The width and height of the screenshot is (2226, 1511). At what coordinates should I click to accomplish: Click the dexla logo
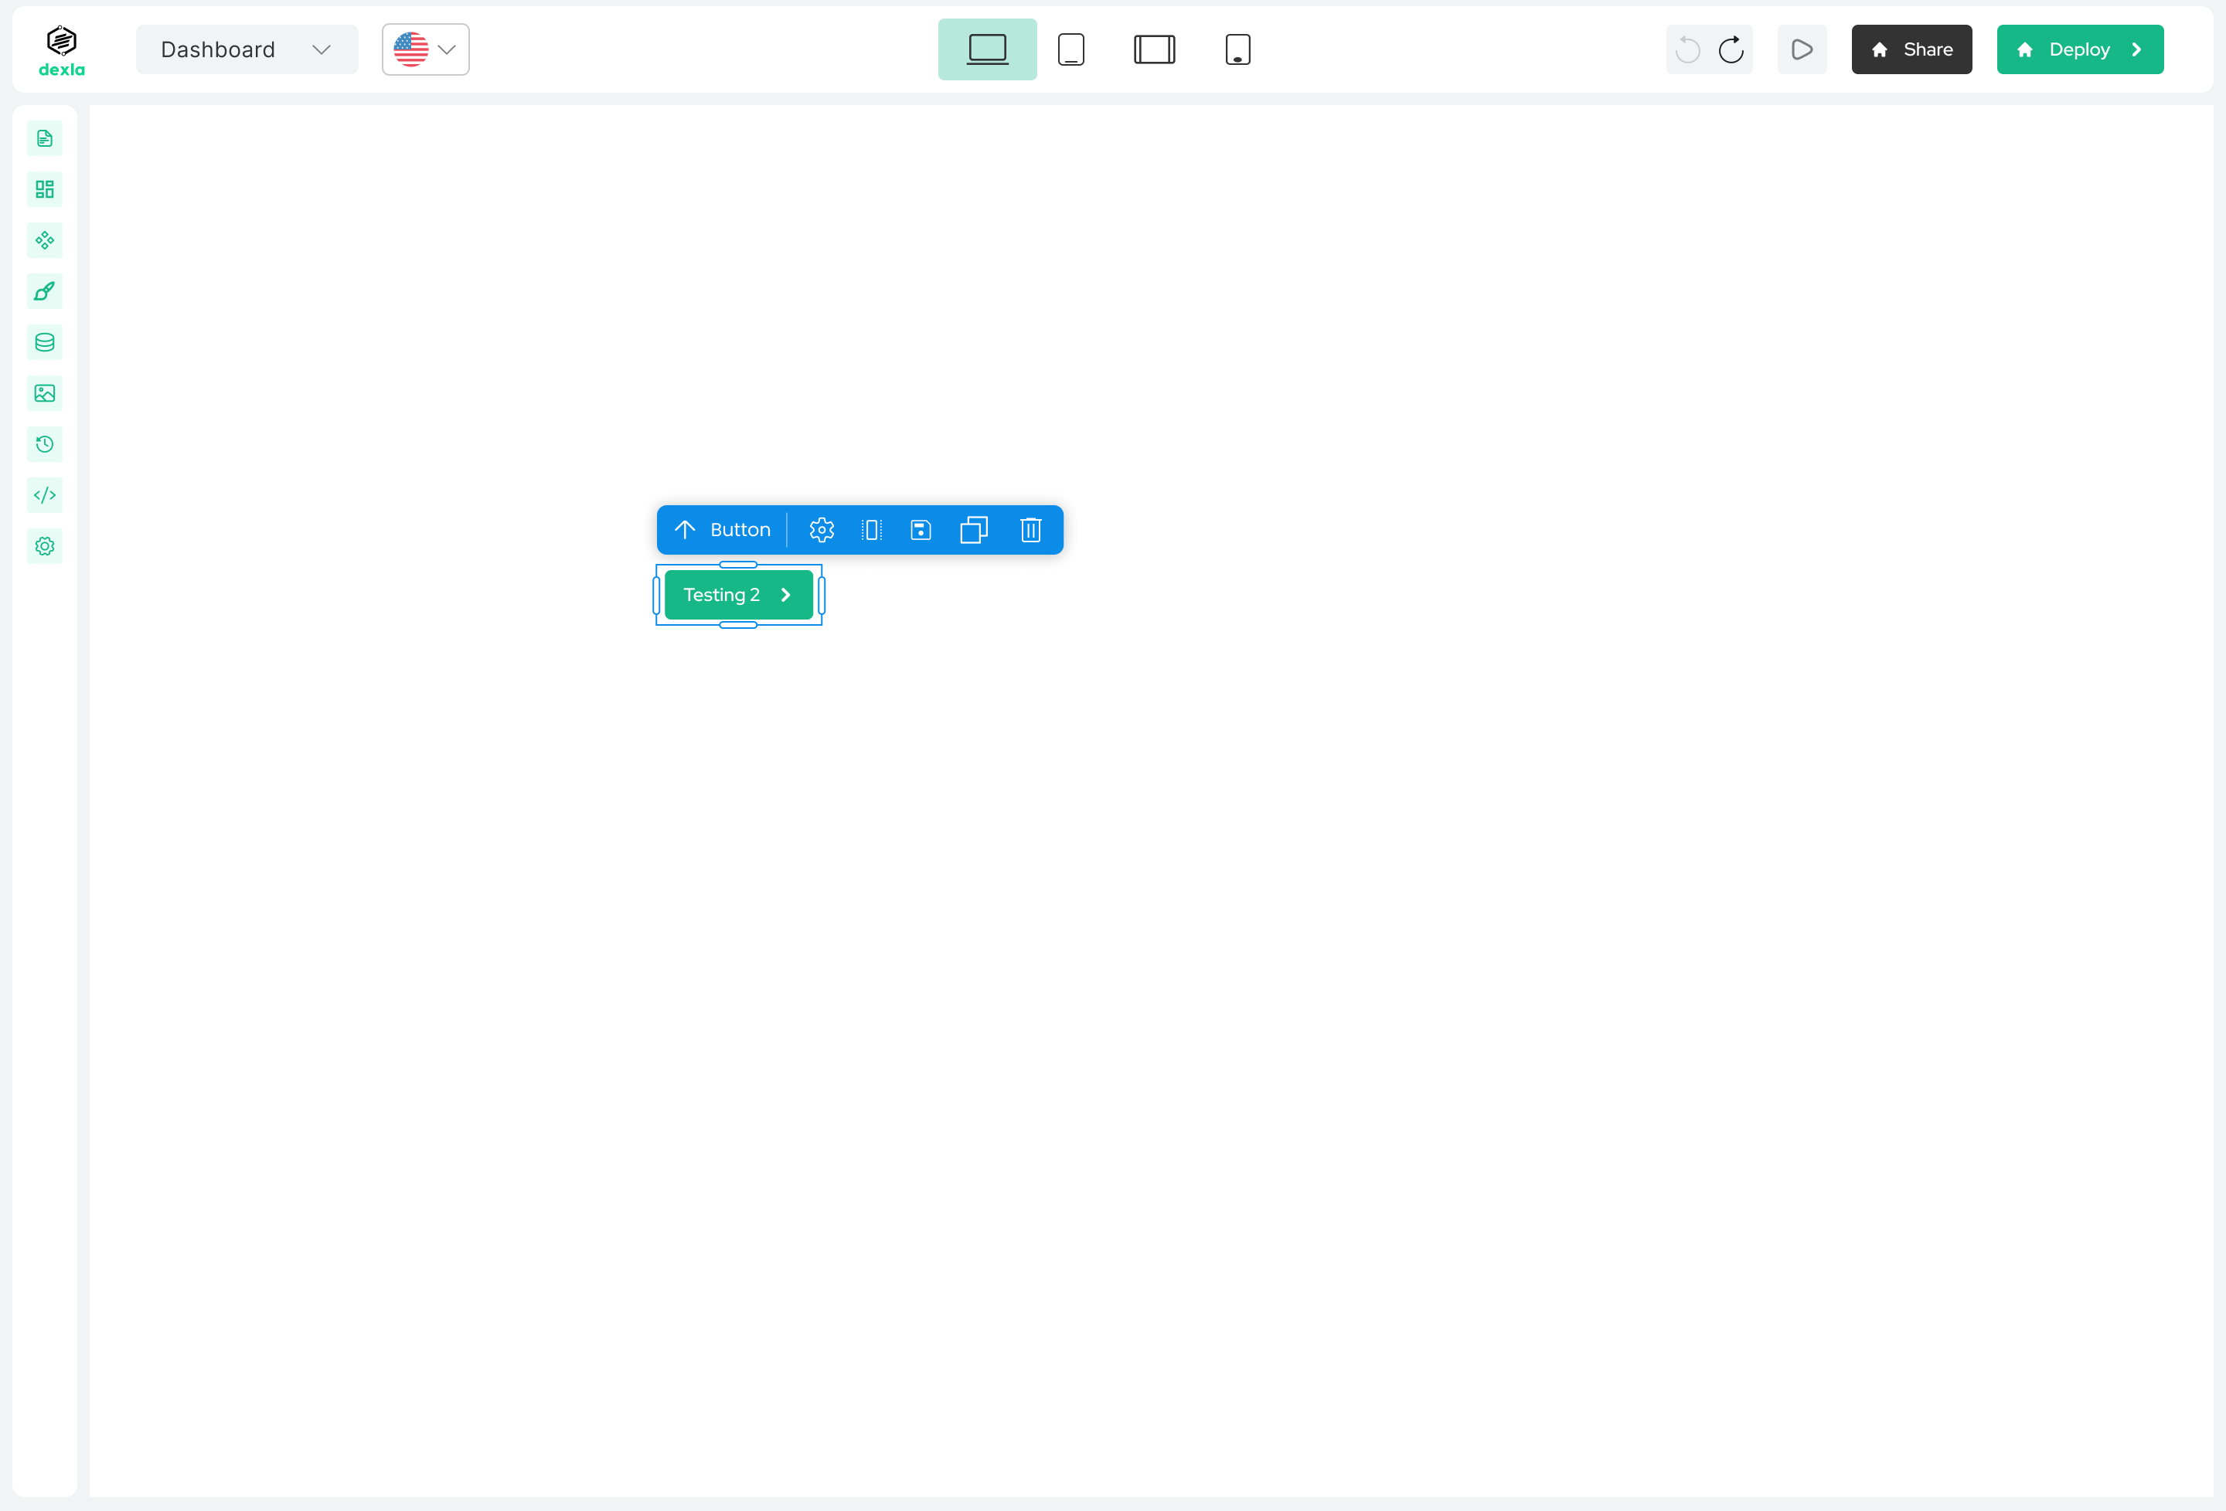coord(61,51)
